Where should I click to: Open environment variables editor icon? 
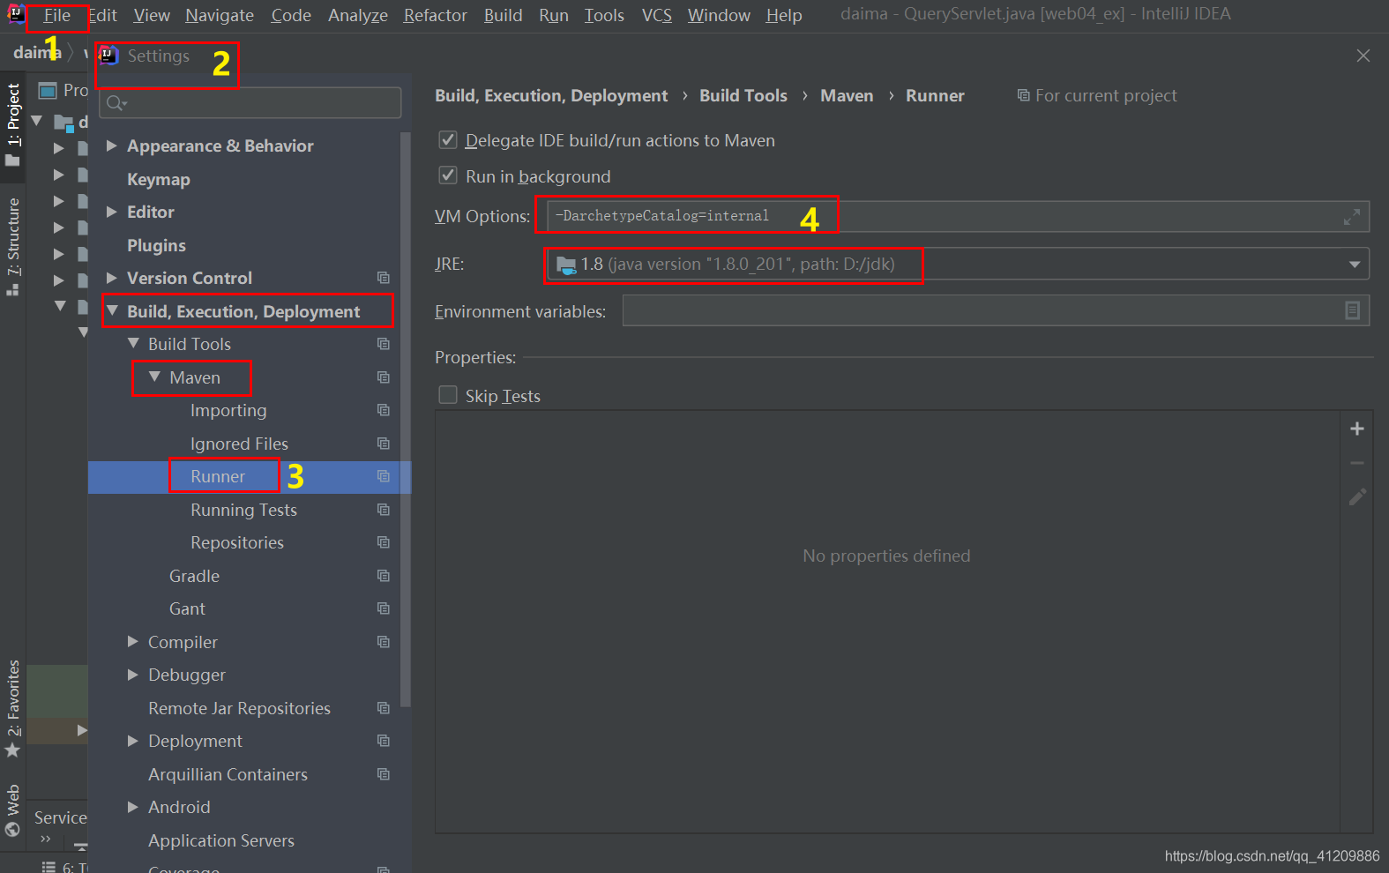(1352, 310)
